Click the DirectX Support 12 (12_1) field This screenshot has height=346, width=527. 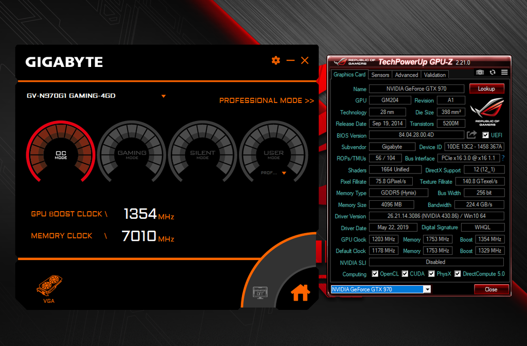tap(484, 169)
